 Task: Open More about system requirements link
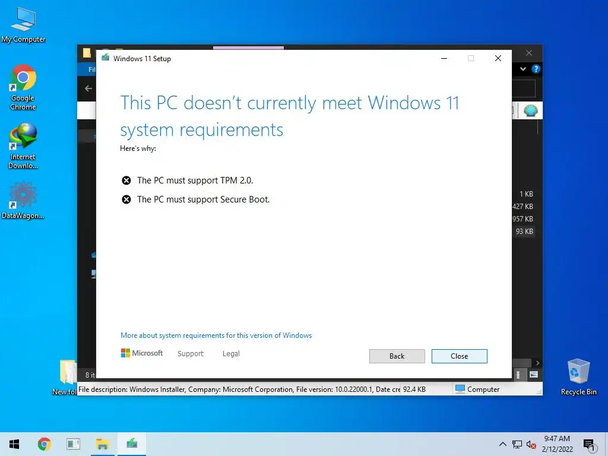click(x=216, y=335)
